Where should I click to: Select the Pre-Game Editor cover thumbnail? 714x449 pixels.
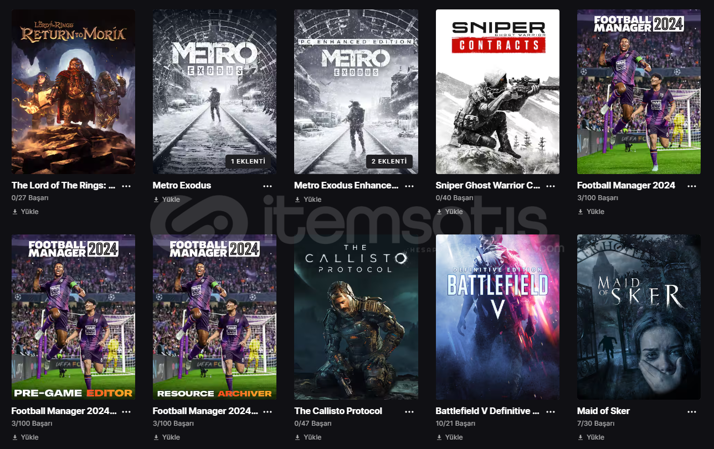pyautogui.click(x=73, y=317)
